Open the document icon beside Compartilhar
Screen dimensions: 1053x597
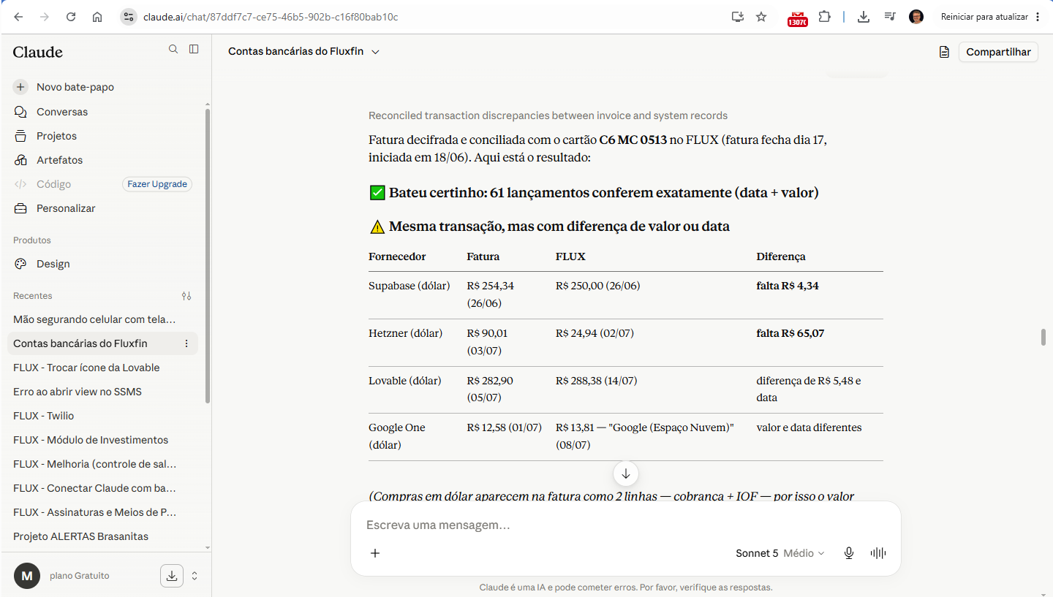point(944,52)
